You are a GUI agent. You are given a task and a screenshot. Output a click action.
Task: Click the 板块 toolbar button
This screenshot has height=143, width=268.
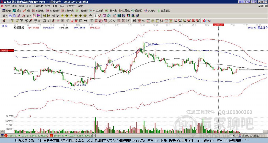point(17,10)
